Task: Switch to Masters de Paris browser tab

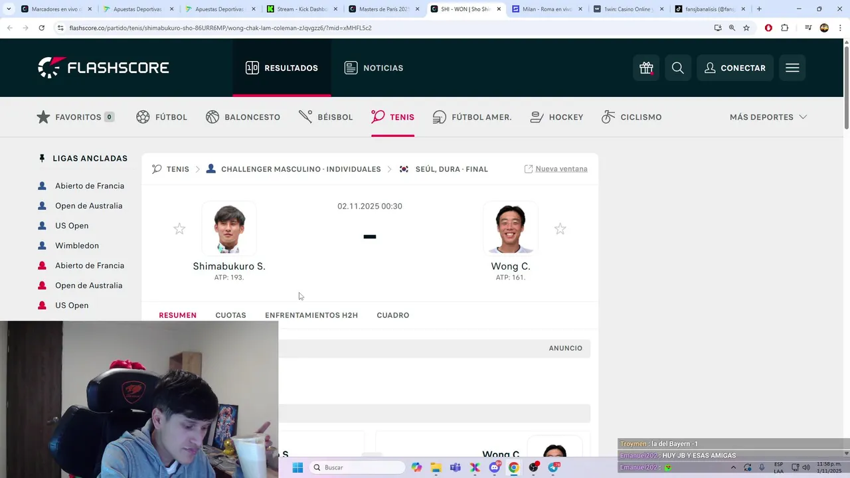Action: pos(383,9)
